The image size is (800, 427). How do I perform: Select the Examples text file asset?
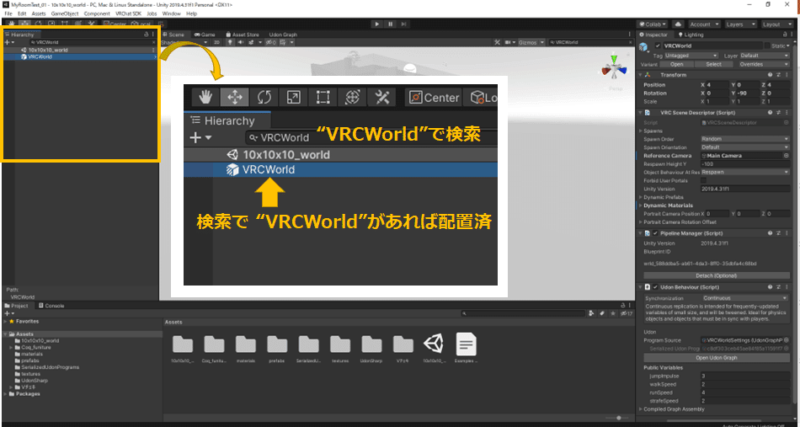(x=467, y=344)
